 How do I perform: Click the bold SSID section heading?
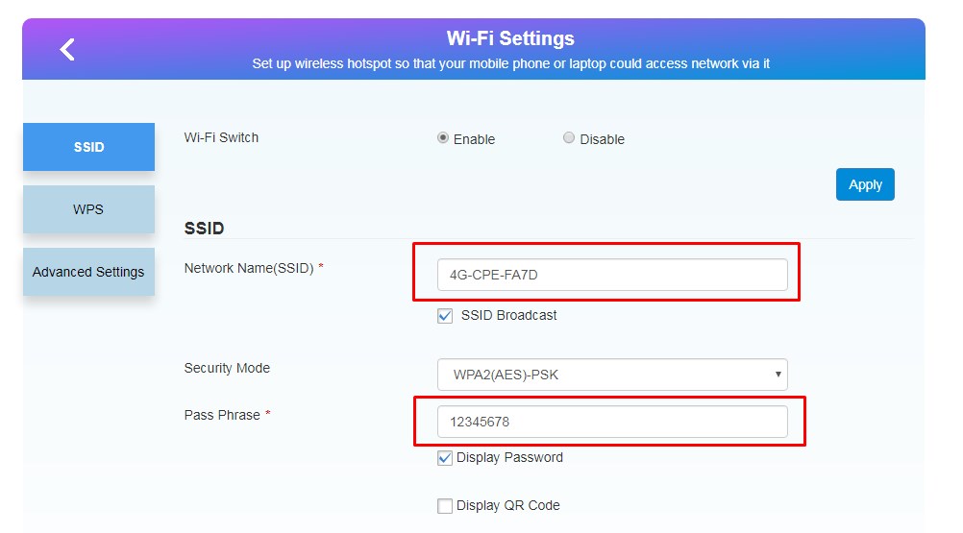[204, 229]
